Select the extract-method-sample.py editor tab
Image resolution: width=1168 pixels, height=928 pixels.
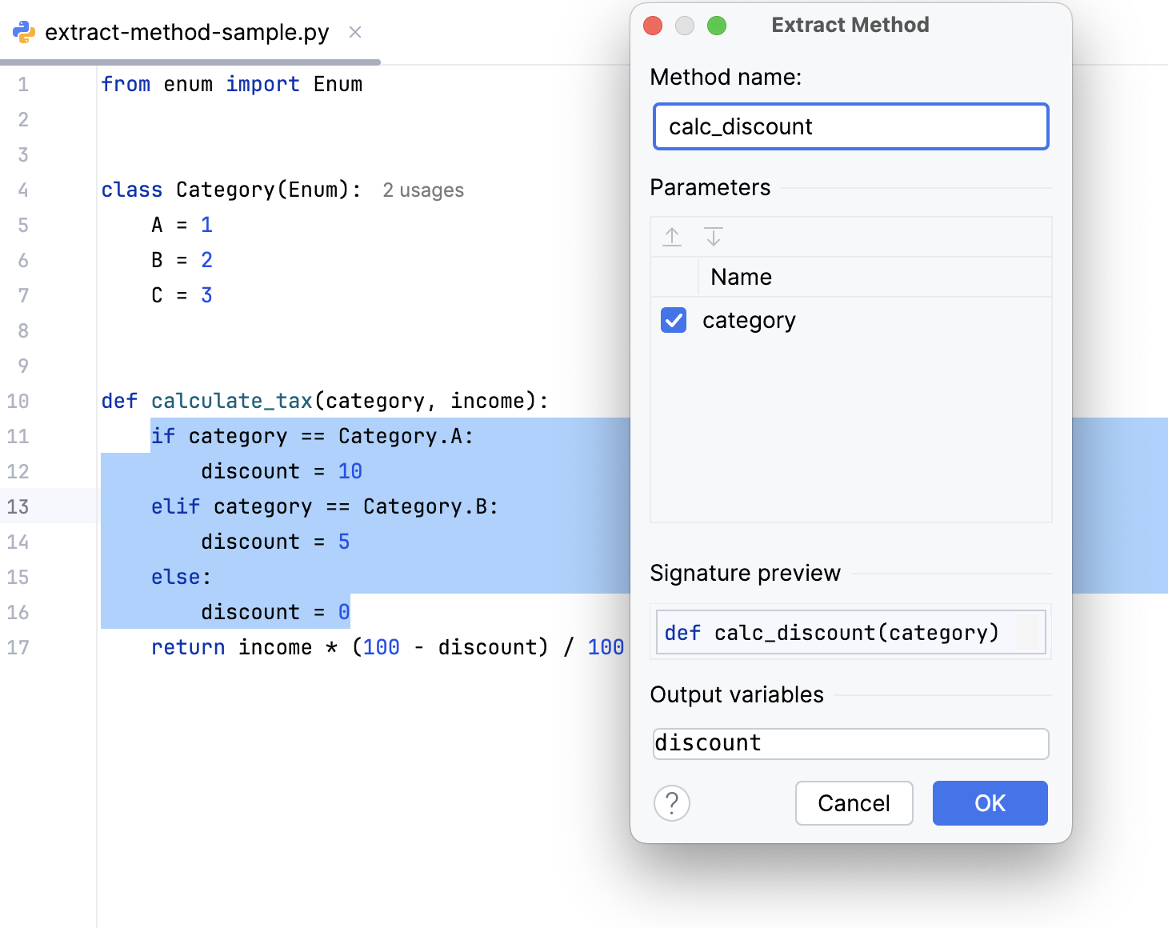pyautogui.click(x=186, y=32)
